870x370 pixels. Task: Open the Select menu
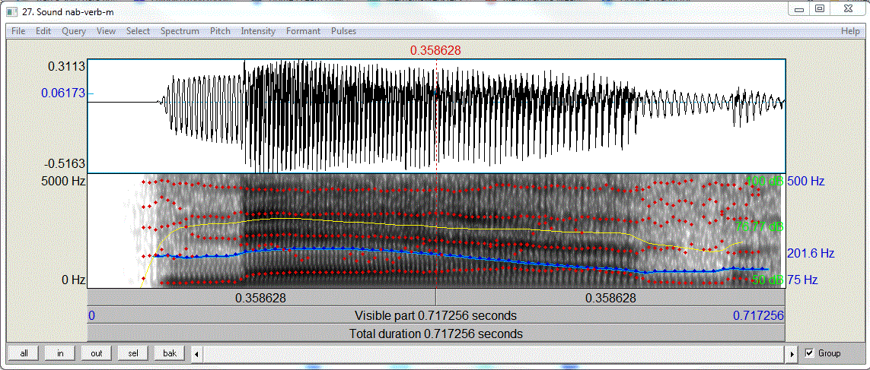pos(139,31)
